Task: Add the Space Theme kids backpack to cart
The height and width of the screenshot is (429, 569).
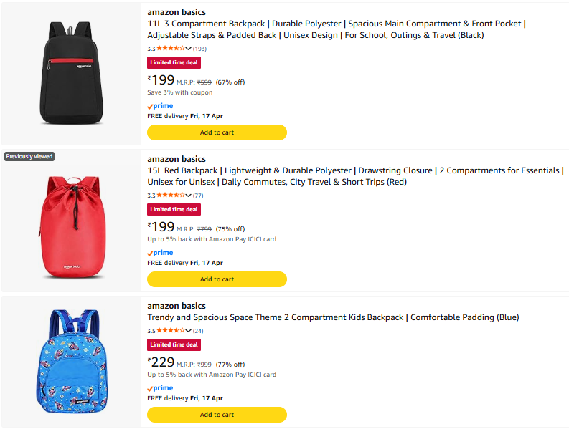Action: point(217,415)
